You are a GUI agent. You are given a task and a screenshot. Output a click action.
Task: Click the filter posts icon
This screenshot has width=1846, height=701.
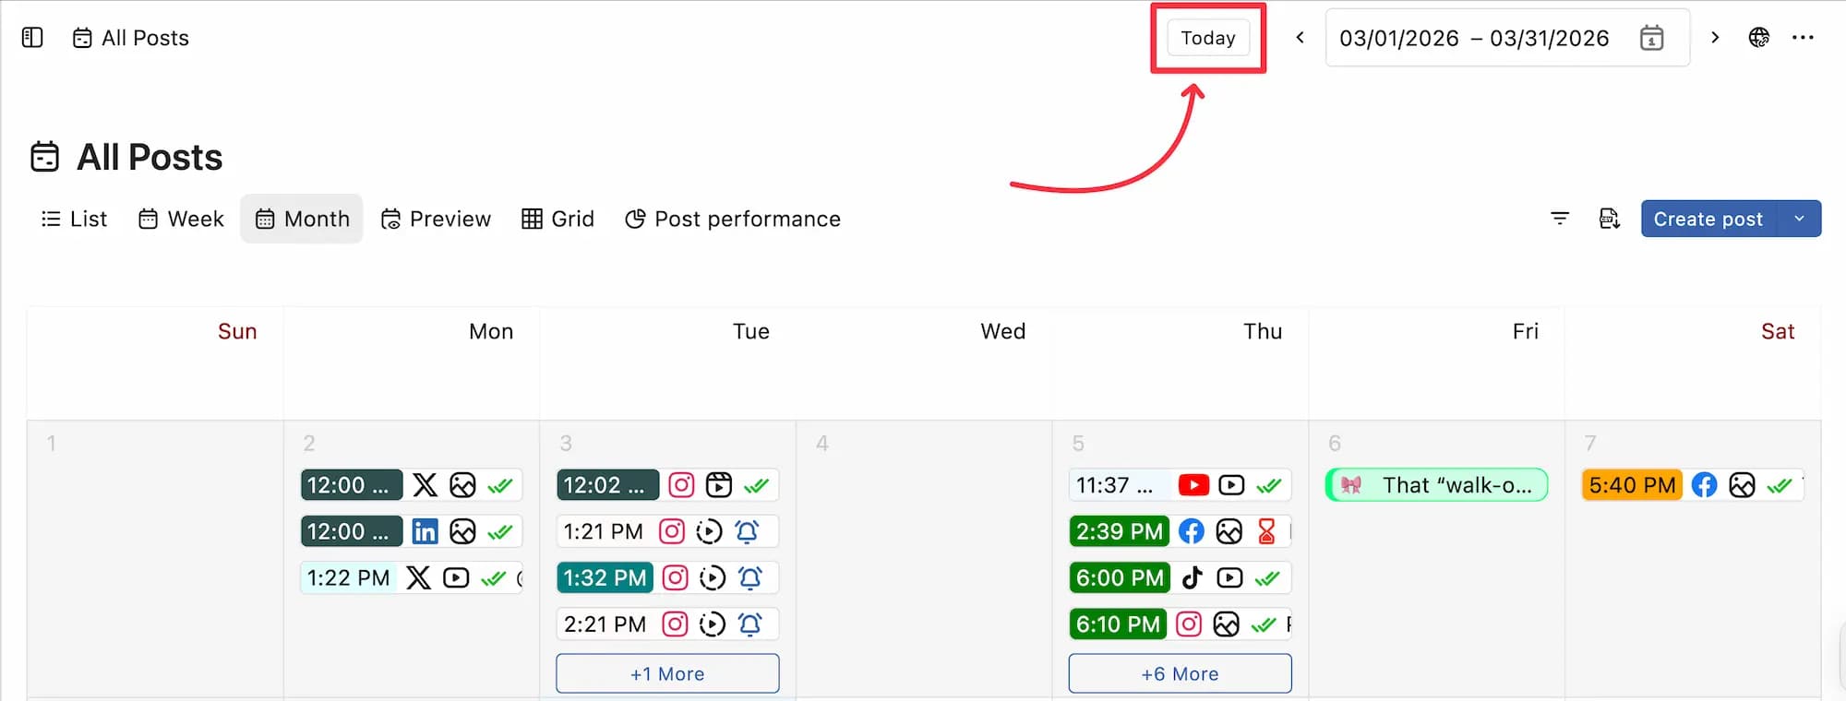point(1560,219)
